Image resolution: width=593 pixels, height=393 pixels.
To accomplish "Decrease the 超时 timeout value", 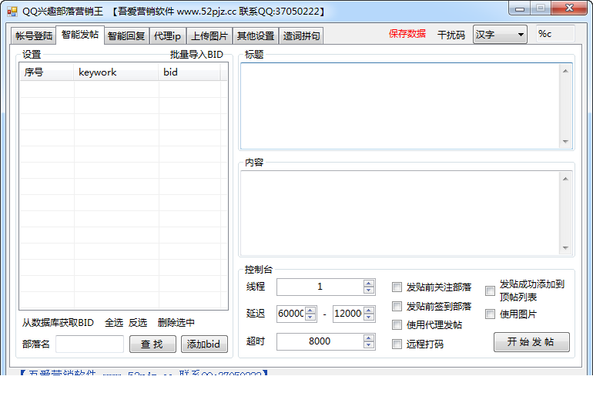I will [x=369, y=345].
